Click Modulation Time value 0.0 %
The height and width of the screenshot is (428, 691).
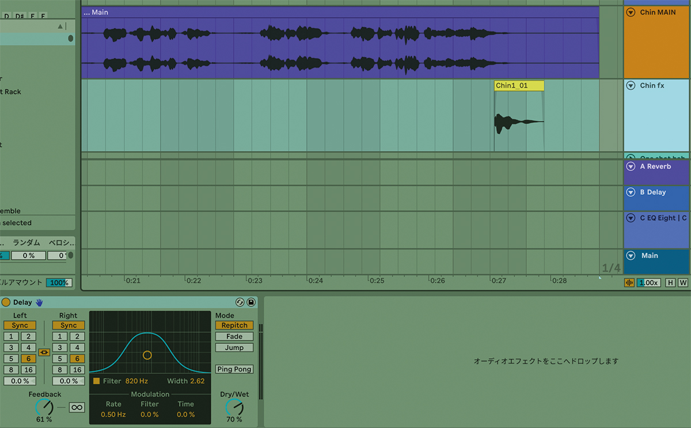pos(186,415)
